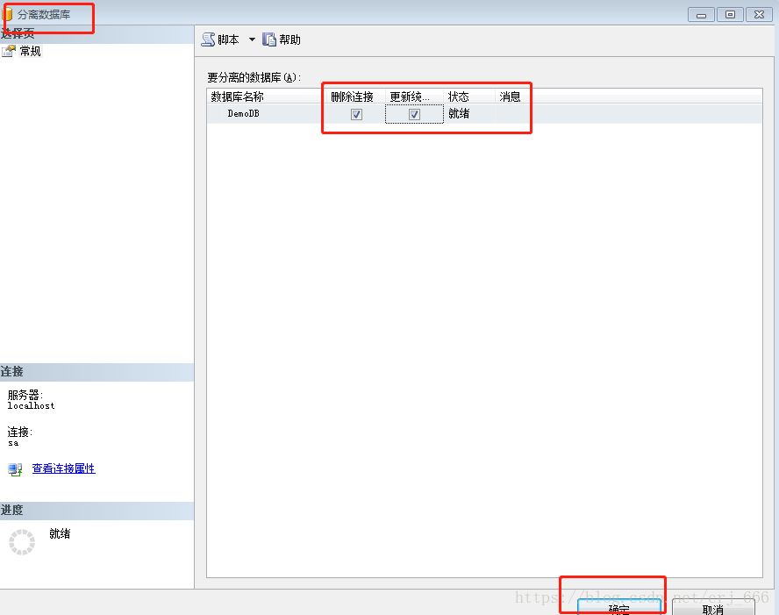The image size is (779, 615).
Task: Maximize the Detach Database window
Action: point(730,14)
